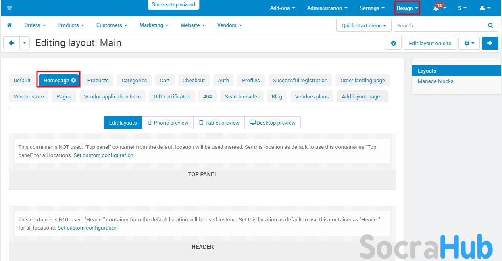The width and height of the screenshot is (502, 261).
Task: Click the Editing layout: Main title
Action: tap(78, 43)
